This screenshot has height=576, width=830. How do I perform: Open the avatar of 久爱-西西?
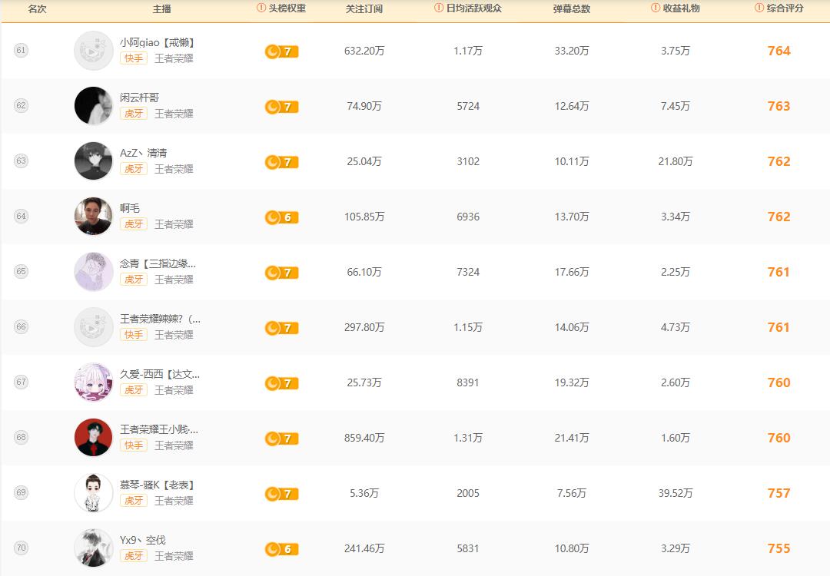[94, 382]
